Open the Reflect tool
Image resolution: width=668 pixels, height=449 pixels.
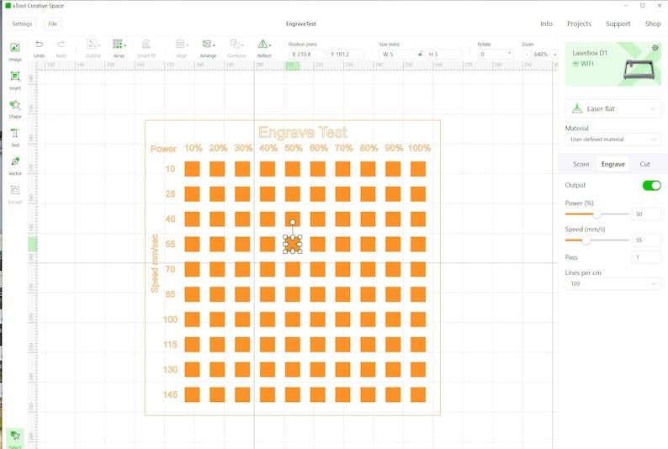[x=262, y=44]
